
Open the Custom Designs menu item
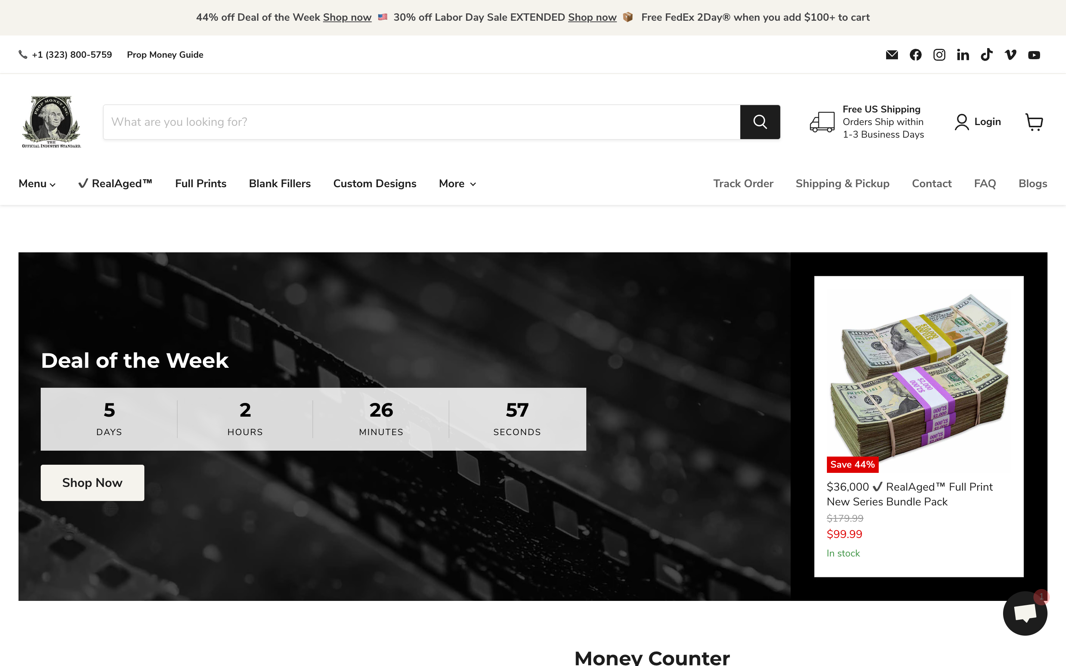(x=375, y=183)
